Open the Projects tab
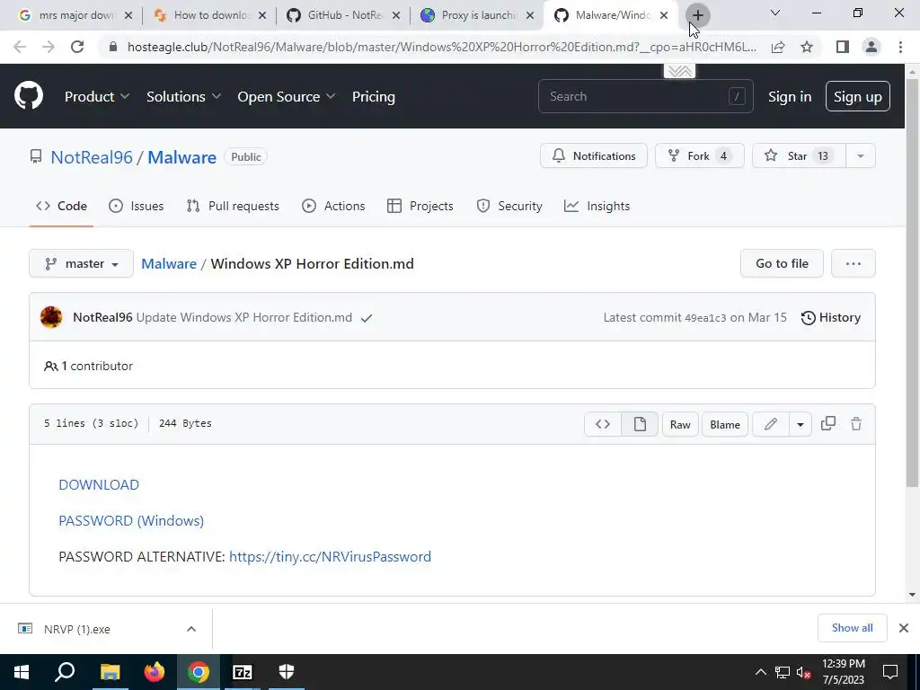Viewport: 920px width, 690px height. (420, 206)
